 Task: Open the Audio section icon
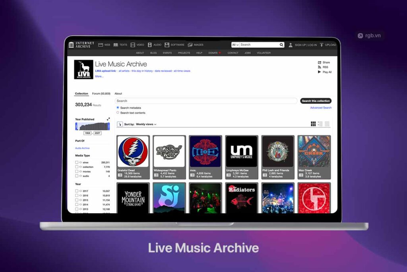pos(150,45)
